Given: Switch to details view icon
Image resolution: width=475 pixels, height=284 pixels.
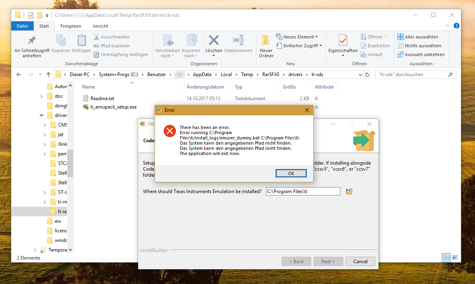Looking at the screenshot, I should (x=446, y=258).
